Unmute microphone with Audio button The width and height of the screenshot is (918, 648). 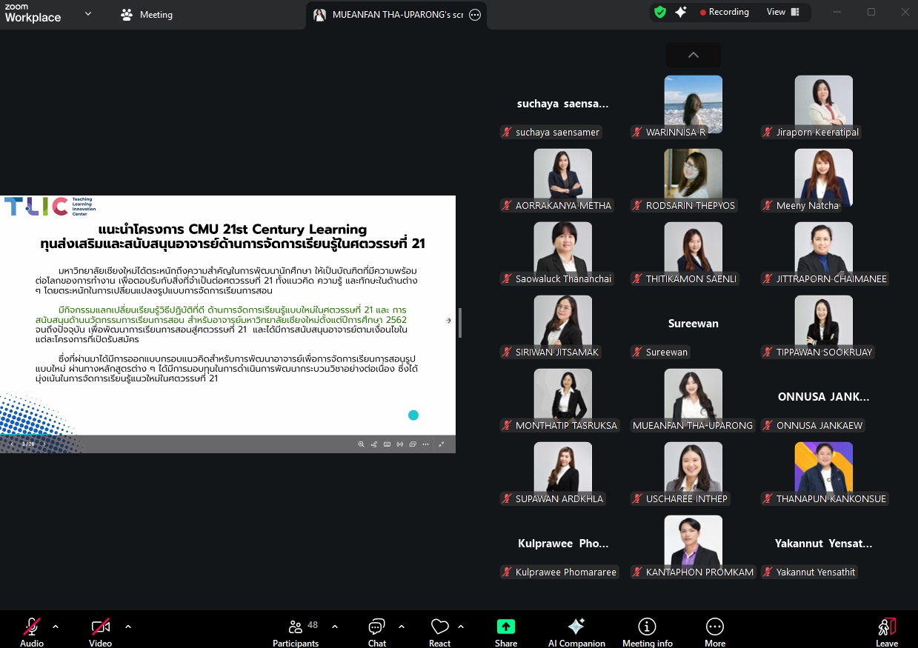(x=32, y=632)
